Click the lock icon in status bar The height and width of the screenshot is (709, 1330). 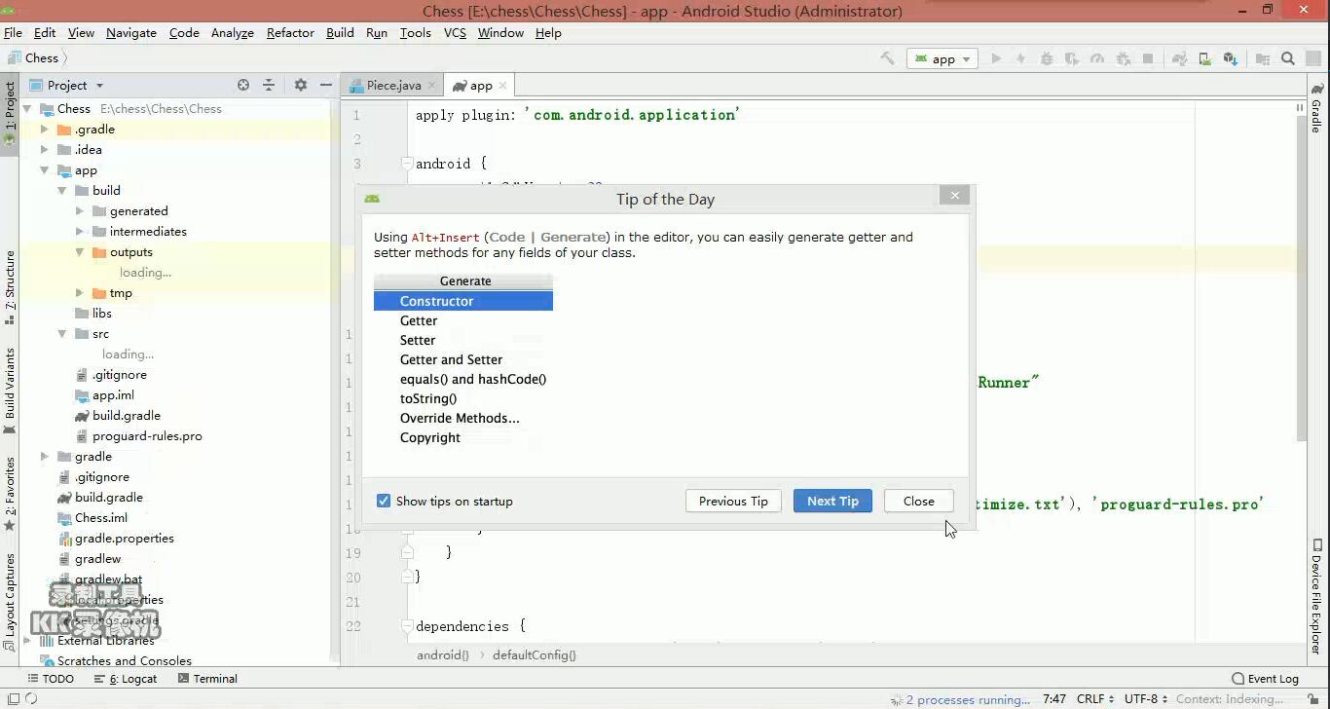[1315, 699]
